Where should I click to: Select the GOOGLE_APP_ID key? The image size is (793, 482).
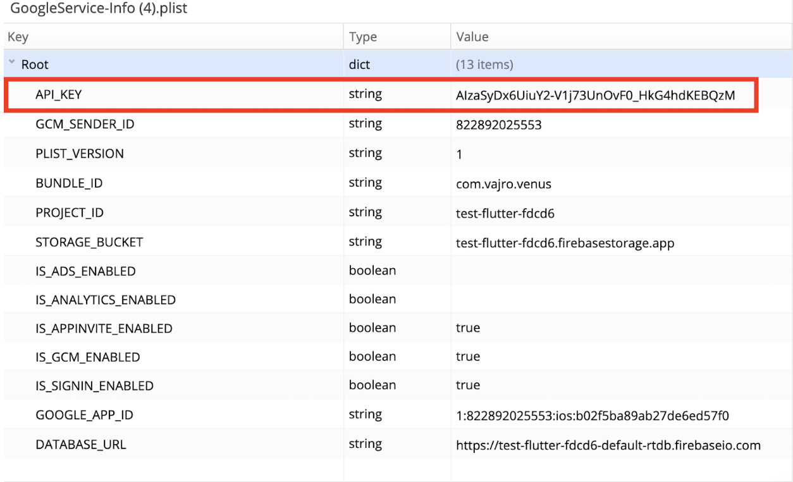(x=84, y=415)
